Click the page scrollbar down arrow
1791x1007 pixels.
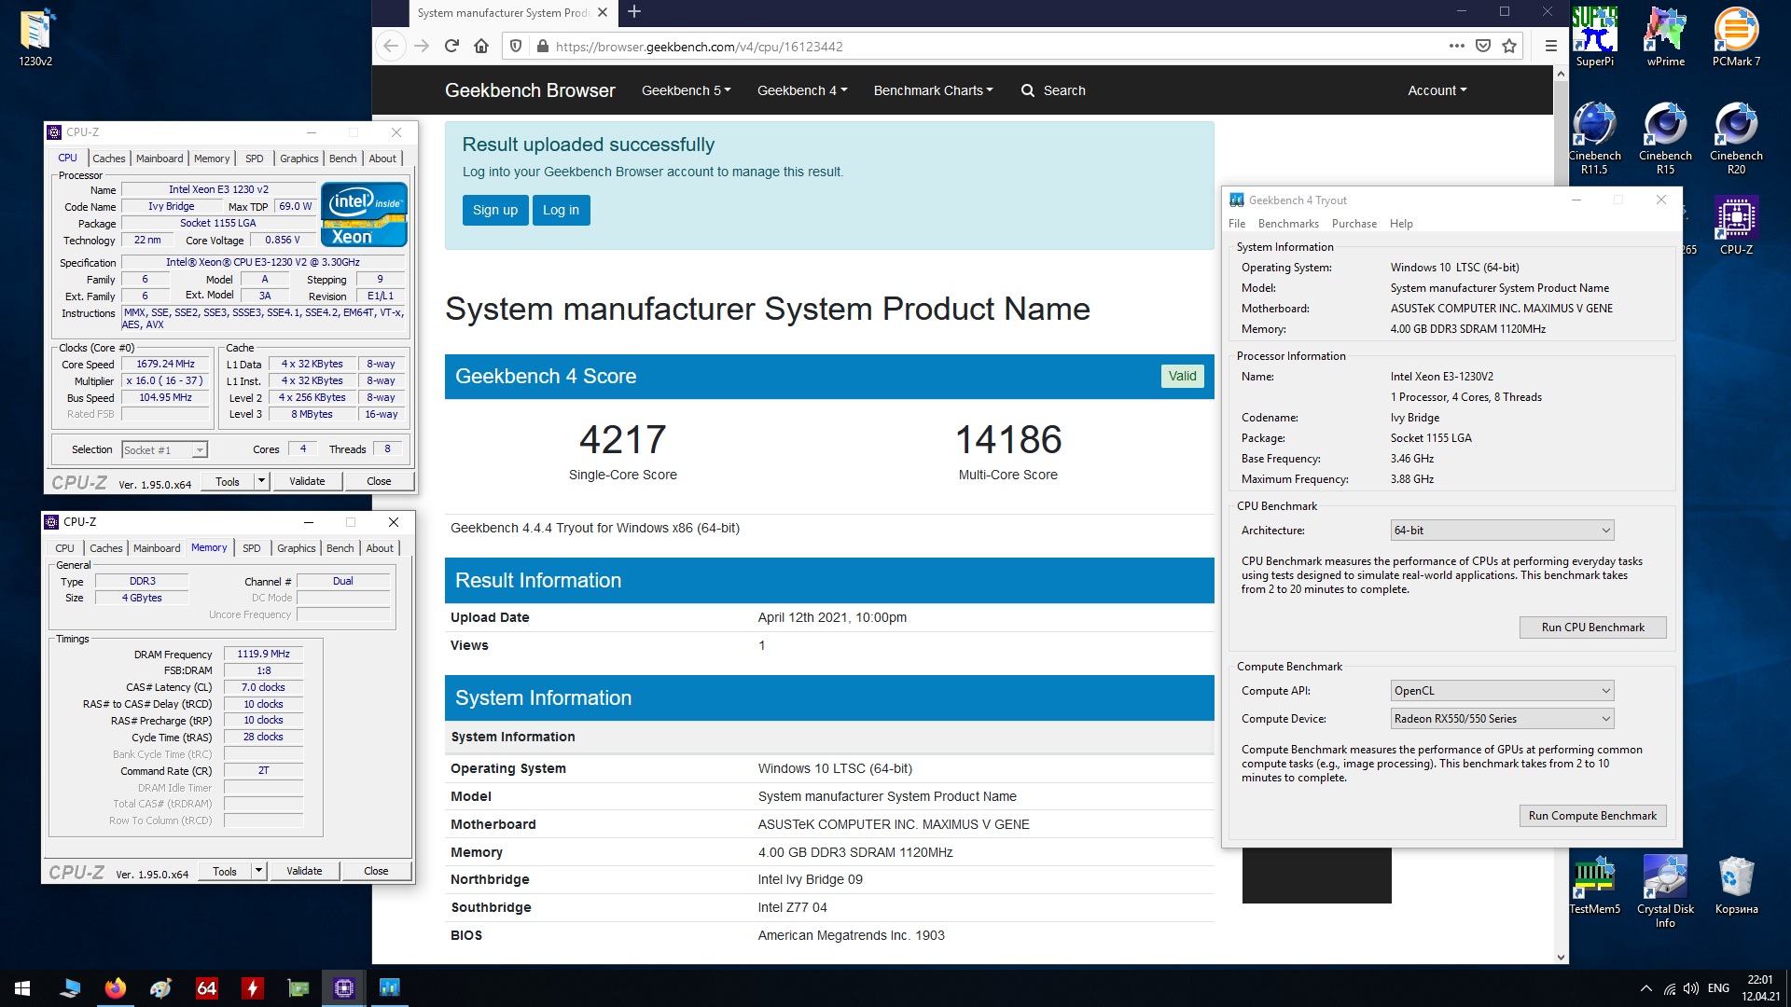[1561, 957]
